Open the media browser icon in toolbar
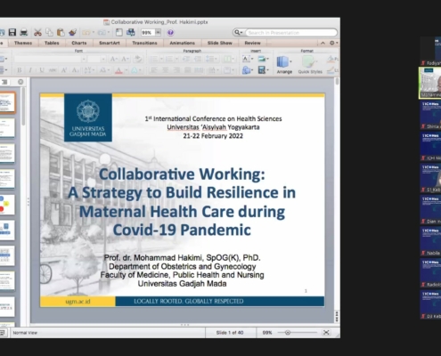This screenshot has width=441, height=356. tap(130, 32)
